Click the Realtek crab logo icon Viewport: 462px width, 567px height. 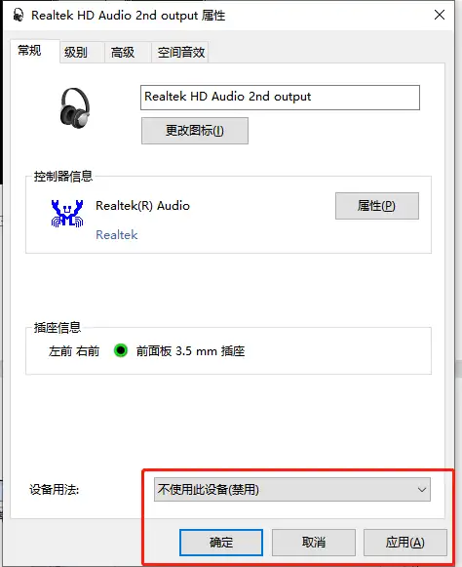click(67, 214)
